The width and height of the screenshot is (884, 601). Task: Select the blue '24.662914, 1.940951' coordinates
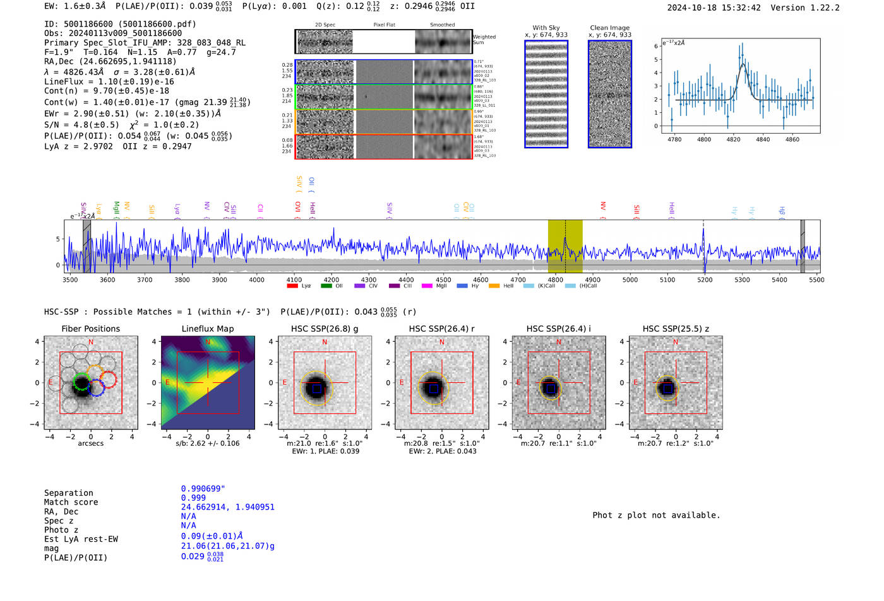pyautogui.click(x=228, y=507)
